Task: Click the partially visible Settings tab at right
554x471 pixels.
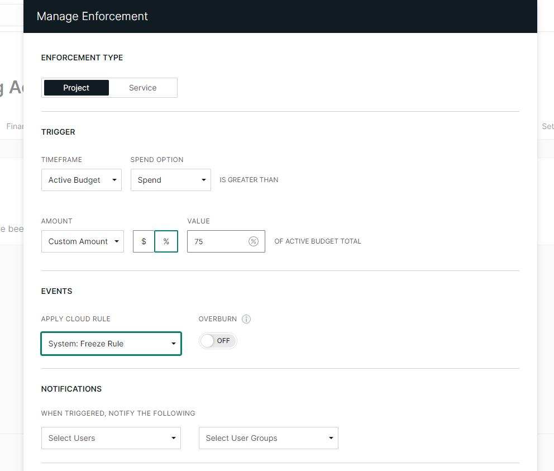Action: [547, 127]
